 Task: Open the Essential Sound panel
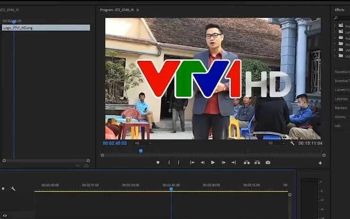coord(342,81)
